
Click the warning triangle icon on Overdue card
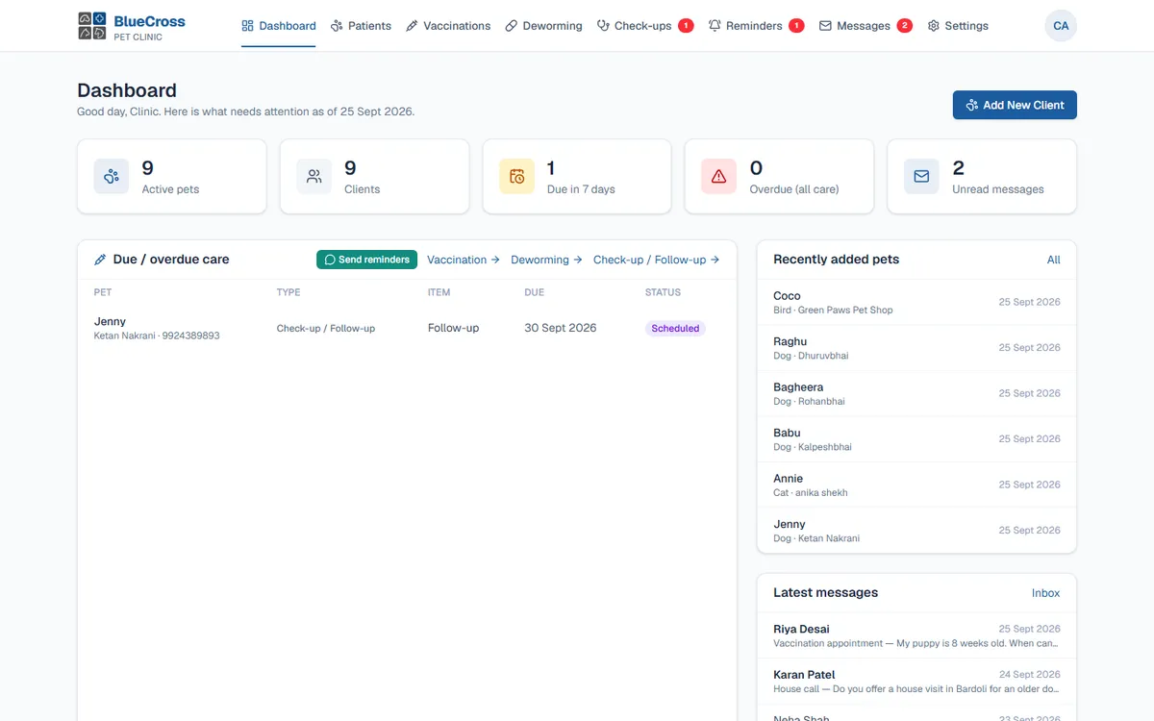[x=718, y=177]
